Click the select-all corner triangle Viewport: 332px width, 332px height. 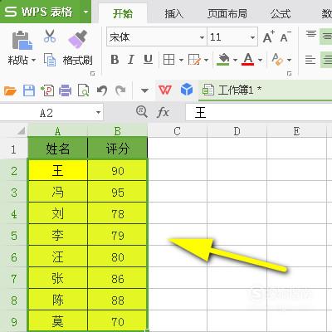(21, 130)
